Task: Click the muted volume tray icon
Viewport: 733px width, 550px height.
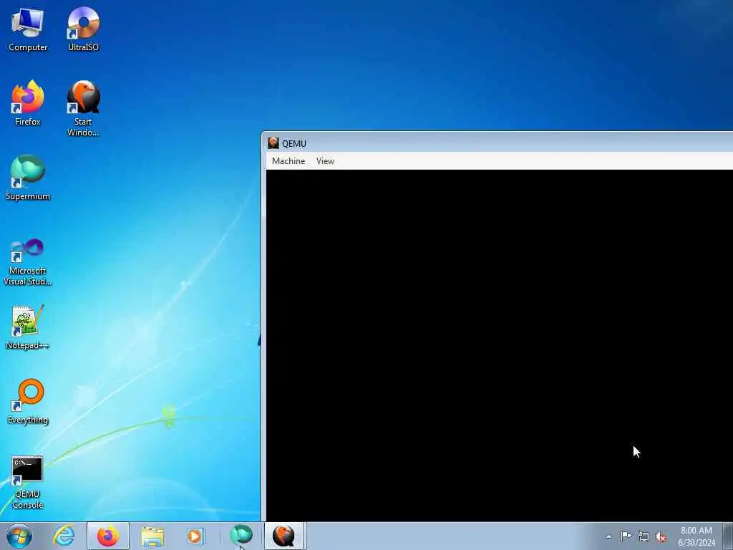Action: pyautogui.click(x=661, y=537)
